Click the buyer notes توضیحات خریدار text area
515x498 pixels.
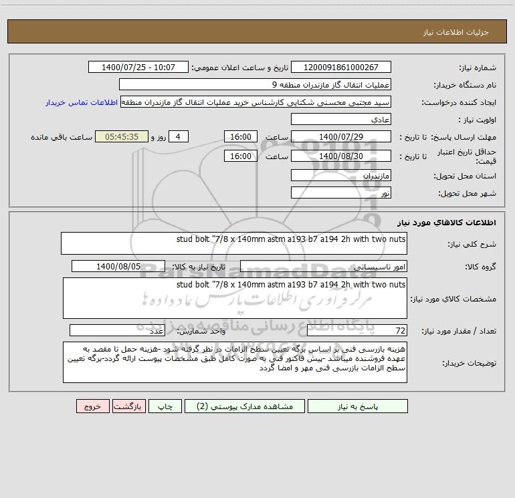(235, 362)
